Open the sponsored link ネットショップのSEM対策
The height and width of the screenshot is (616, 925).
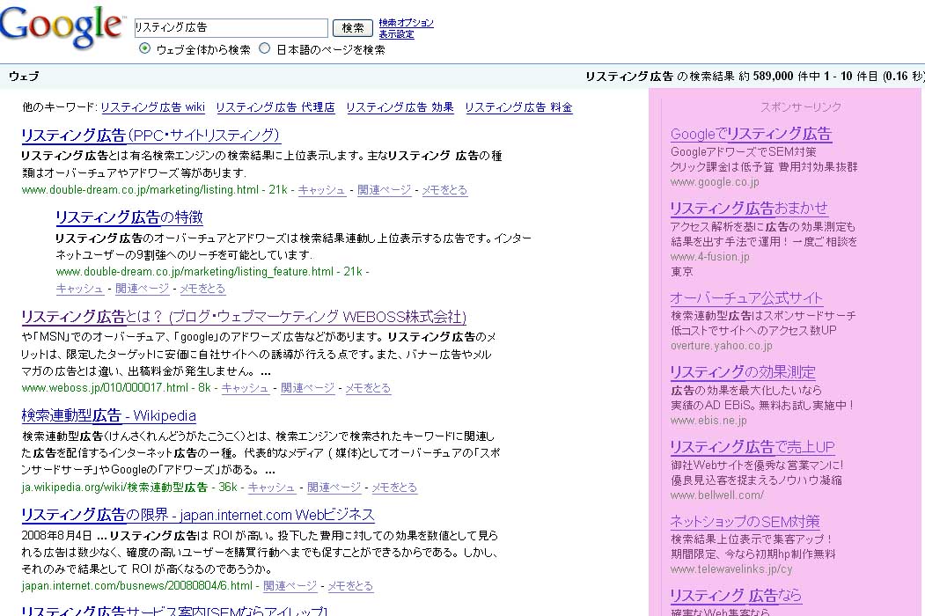point(745,521)
